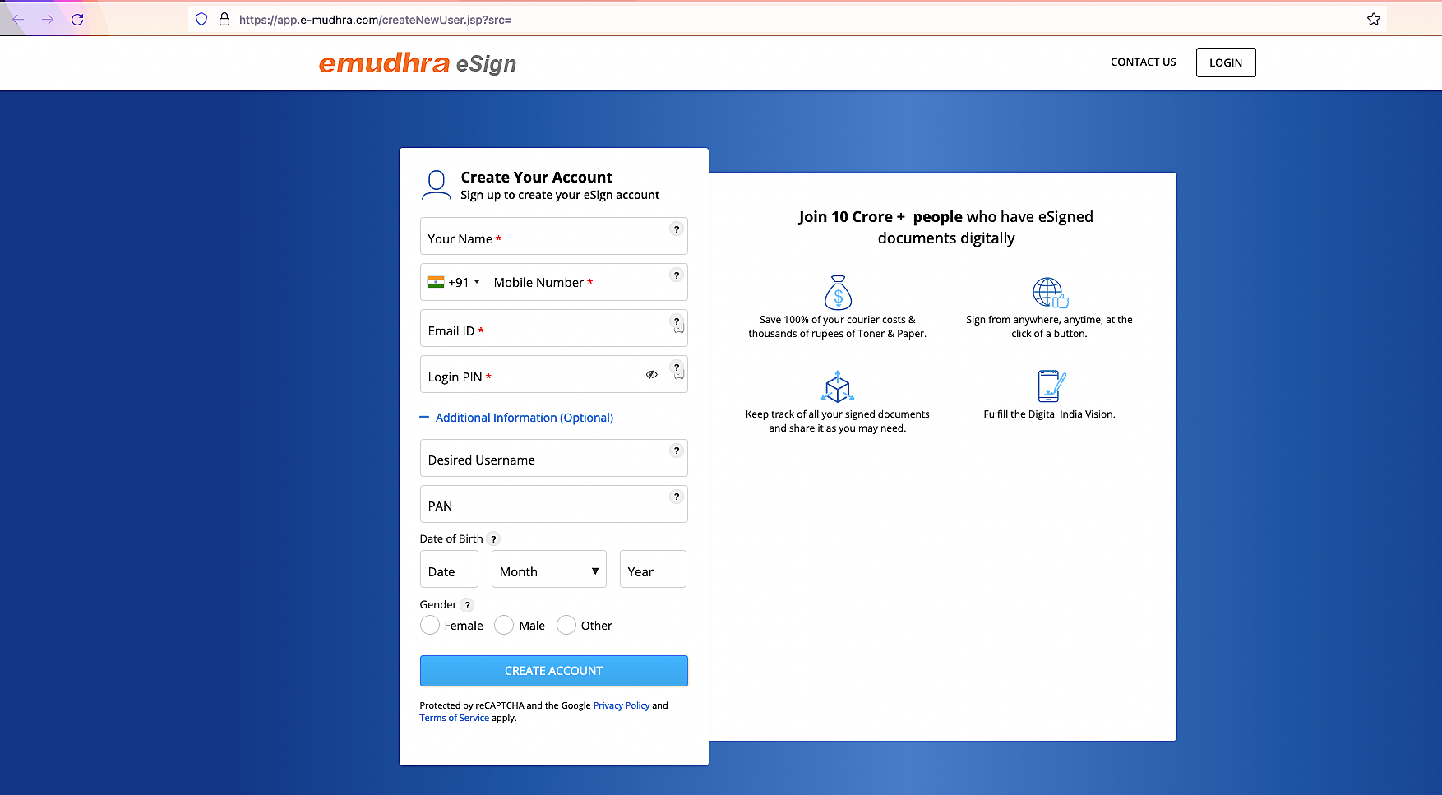1442x795 pixels.
Task: Open the Month dropdown
Action: [x=549, y=569]
